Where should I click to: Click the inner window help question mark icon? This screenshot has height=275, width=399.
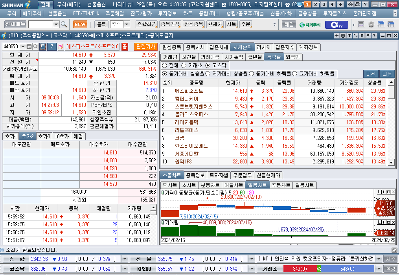374,36
